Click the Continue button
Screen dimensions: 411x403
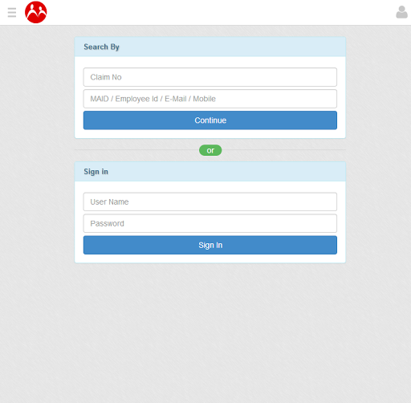coord(210,120)
